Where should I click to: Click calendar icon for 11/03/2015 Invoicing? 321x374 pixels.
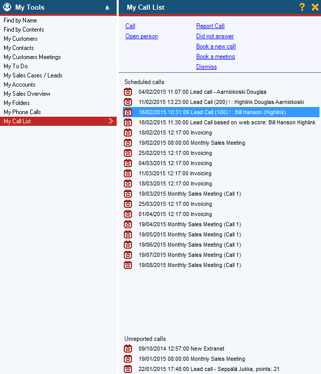click(128, 173)
